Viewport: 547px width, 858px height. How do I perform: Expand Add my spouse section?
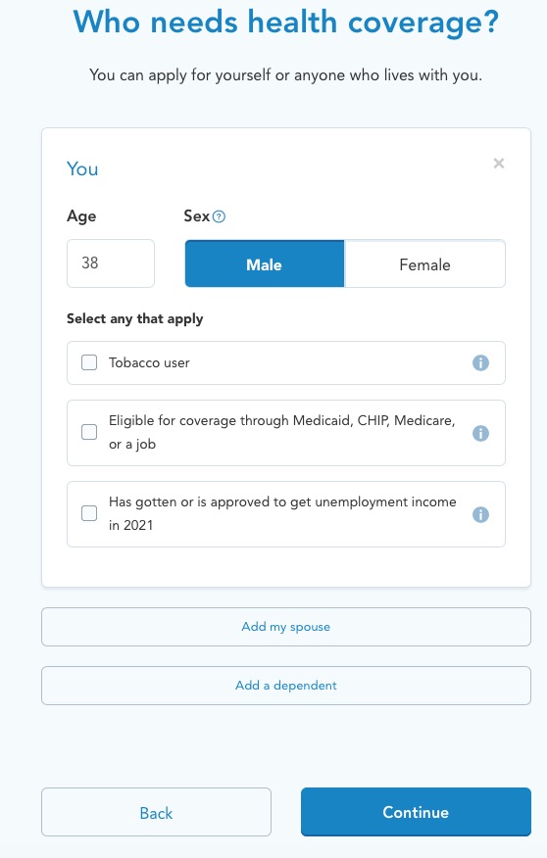click(x=286, y=627)
